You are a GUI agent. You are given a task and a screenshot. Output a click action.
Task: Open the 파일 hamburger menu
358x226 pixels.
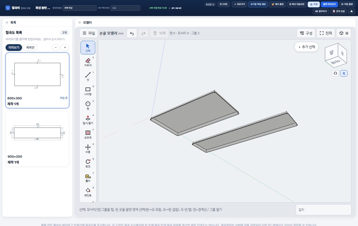[89, 33]
